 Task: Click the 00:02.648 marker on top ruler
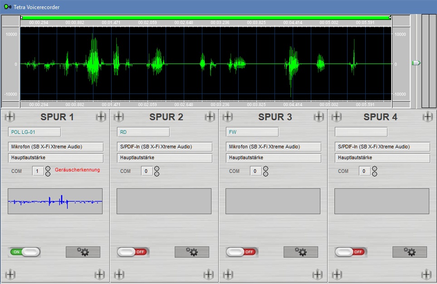(184, 23)
